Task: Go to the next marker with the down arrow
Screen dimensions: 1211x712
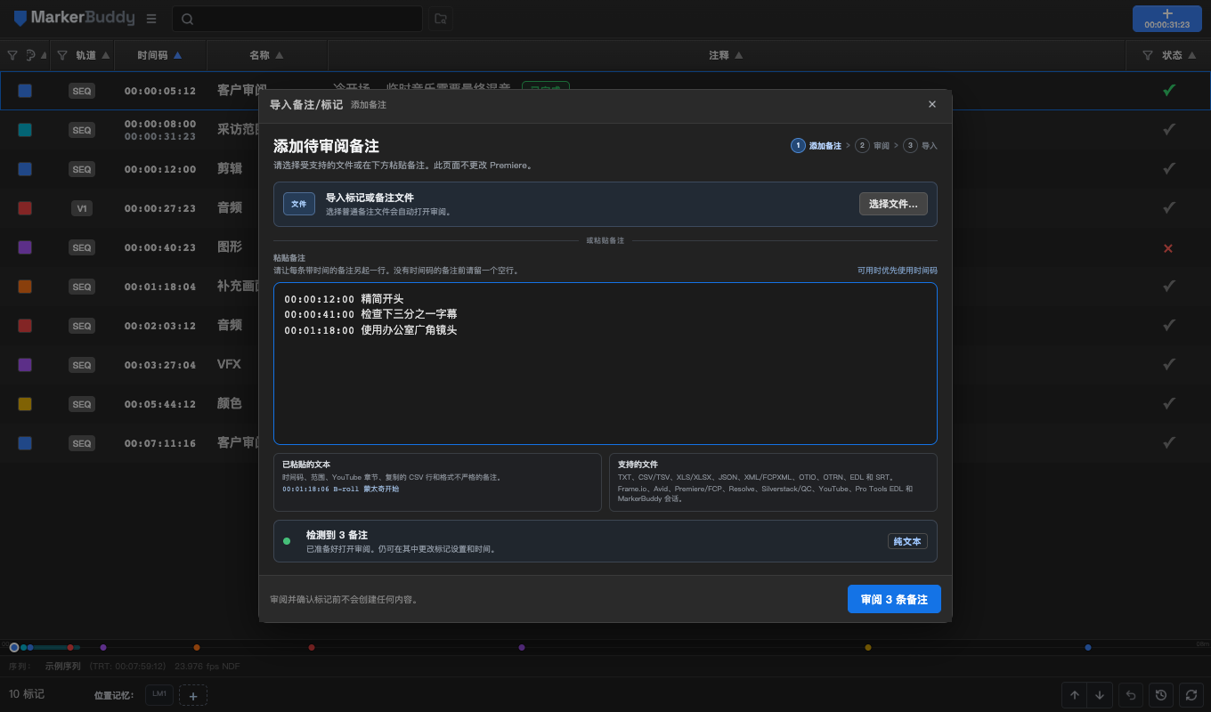Action: click(1100, 695)
